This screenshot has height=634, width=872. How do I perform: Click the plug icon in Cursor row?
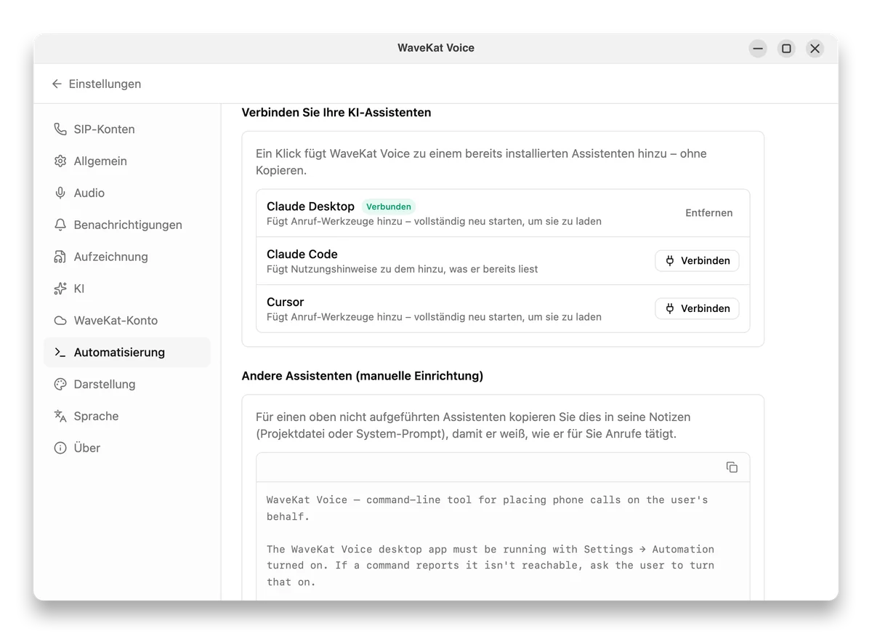click(x=670, y=309)
